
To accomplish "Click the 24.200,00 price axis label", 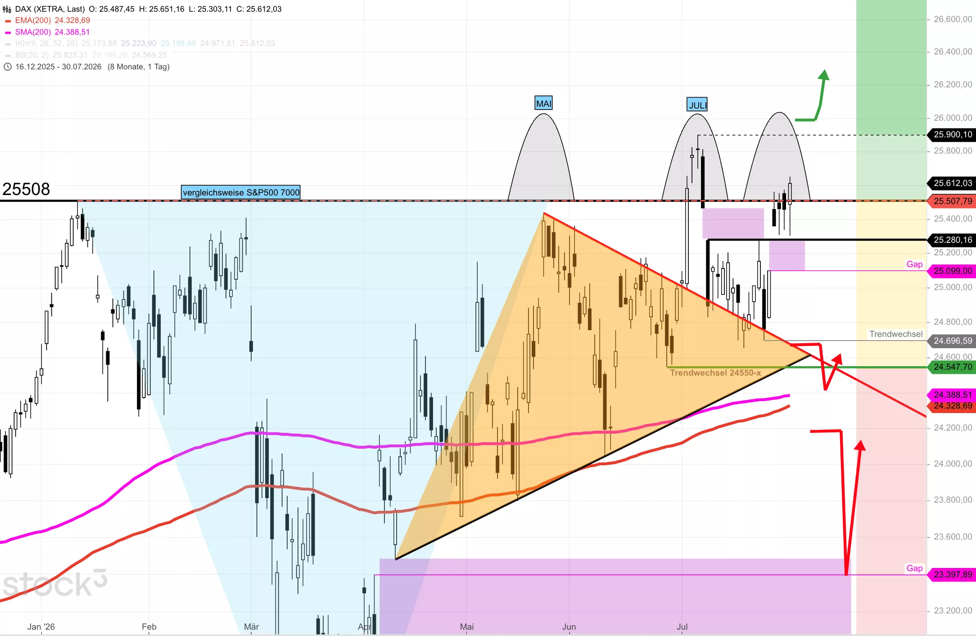I will 953,427.
